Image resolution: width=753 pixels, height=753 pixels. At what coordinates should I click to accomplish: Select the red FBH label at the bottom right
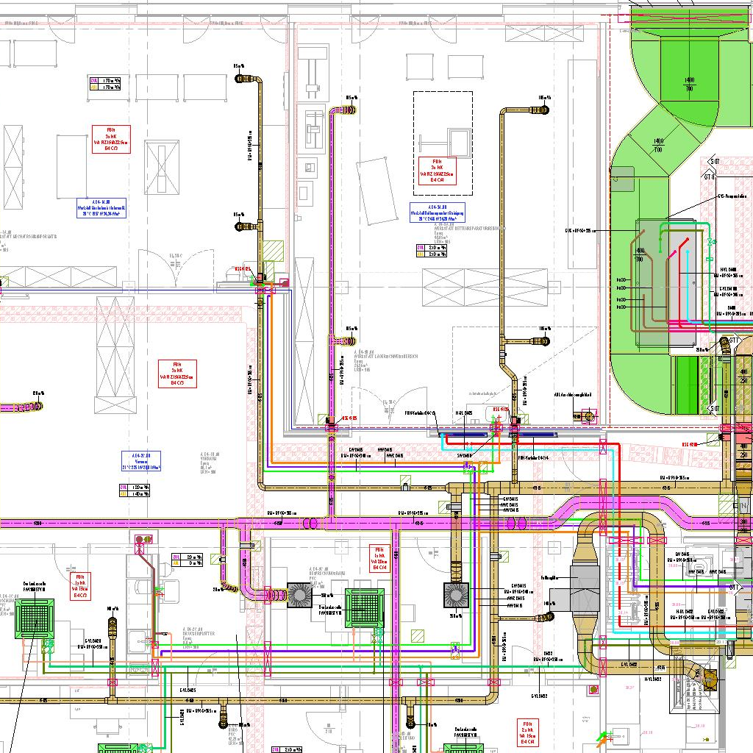point(527,732)
